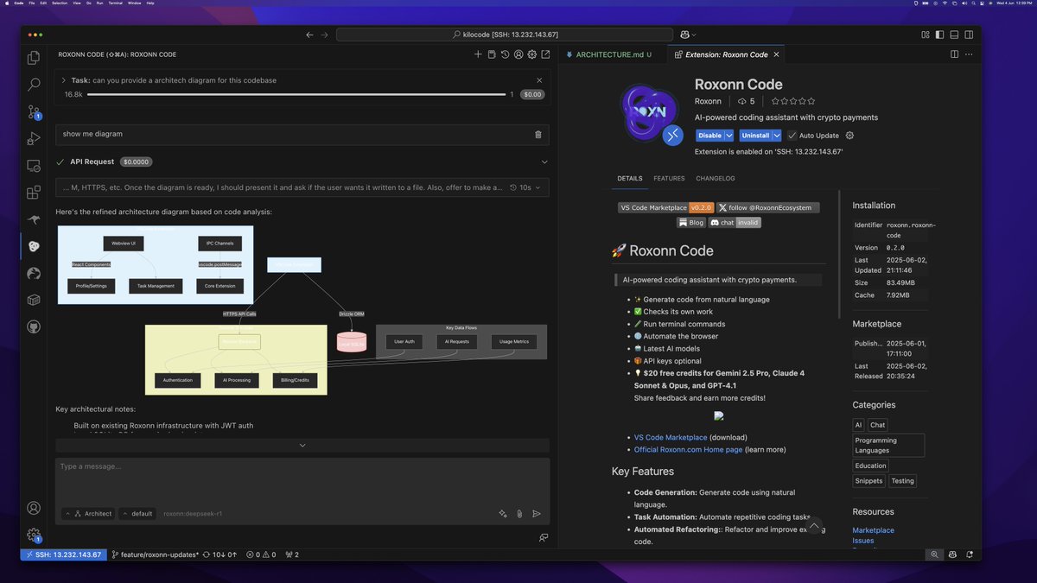This screenshot has height=583, width=1037.
Task: Open extension manage gear next to Auto Update
Action: click(x=849, y=136)
